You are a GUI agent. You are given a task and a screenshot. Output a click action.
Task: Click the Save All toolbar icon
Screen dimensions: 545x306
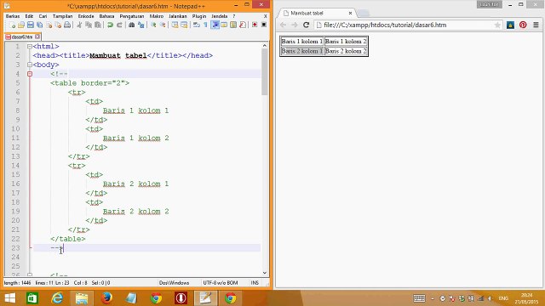click(40, 25)
